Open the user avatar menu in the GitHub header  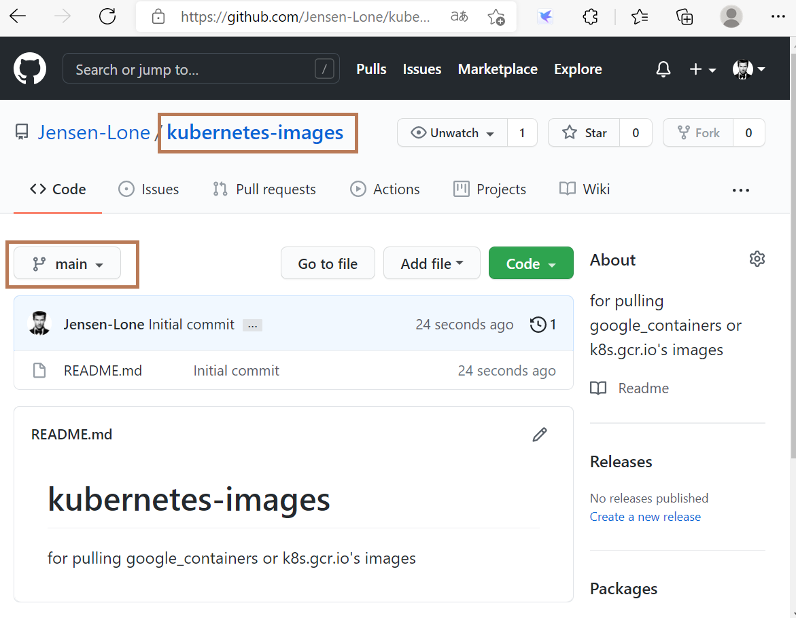pyautogui.click(x=749, y=69)
